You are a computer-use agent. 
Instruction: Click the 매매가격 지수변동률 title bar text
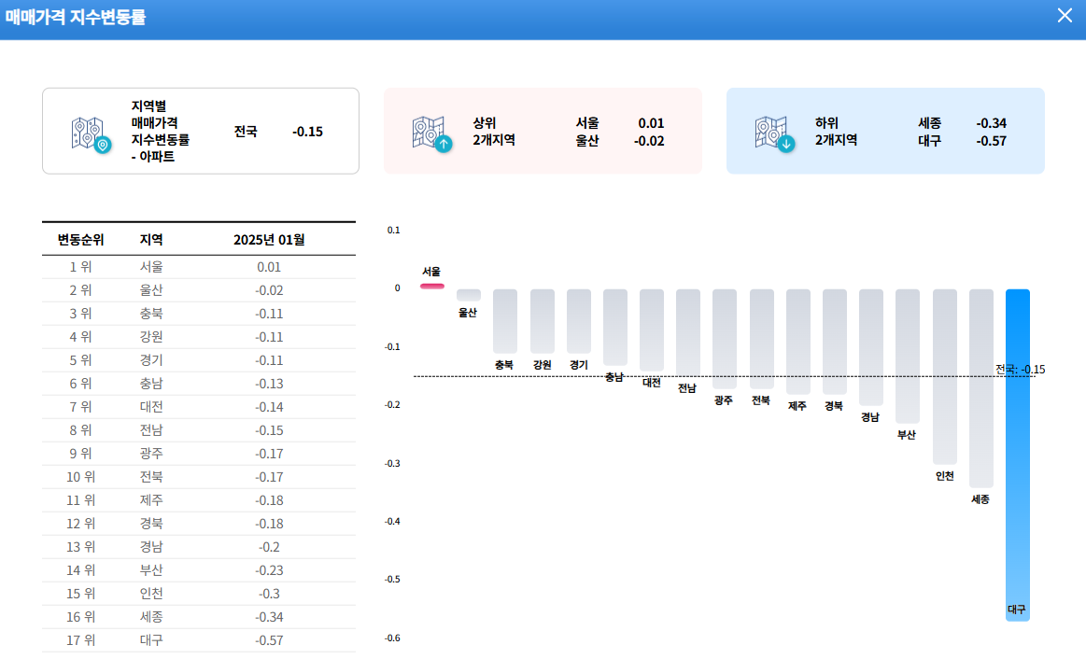pos(75,15)
